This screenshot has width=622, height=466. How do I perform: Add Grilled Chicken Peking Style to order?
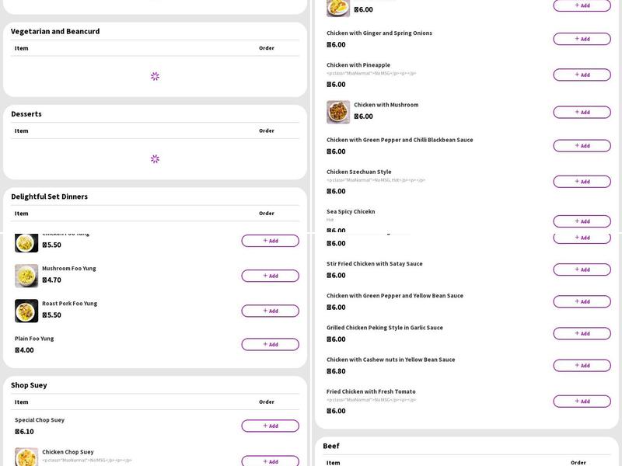[582, 333]
